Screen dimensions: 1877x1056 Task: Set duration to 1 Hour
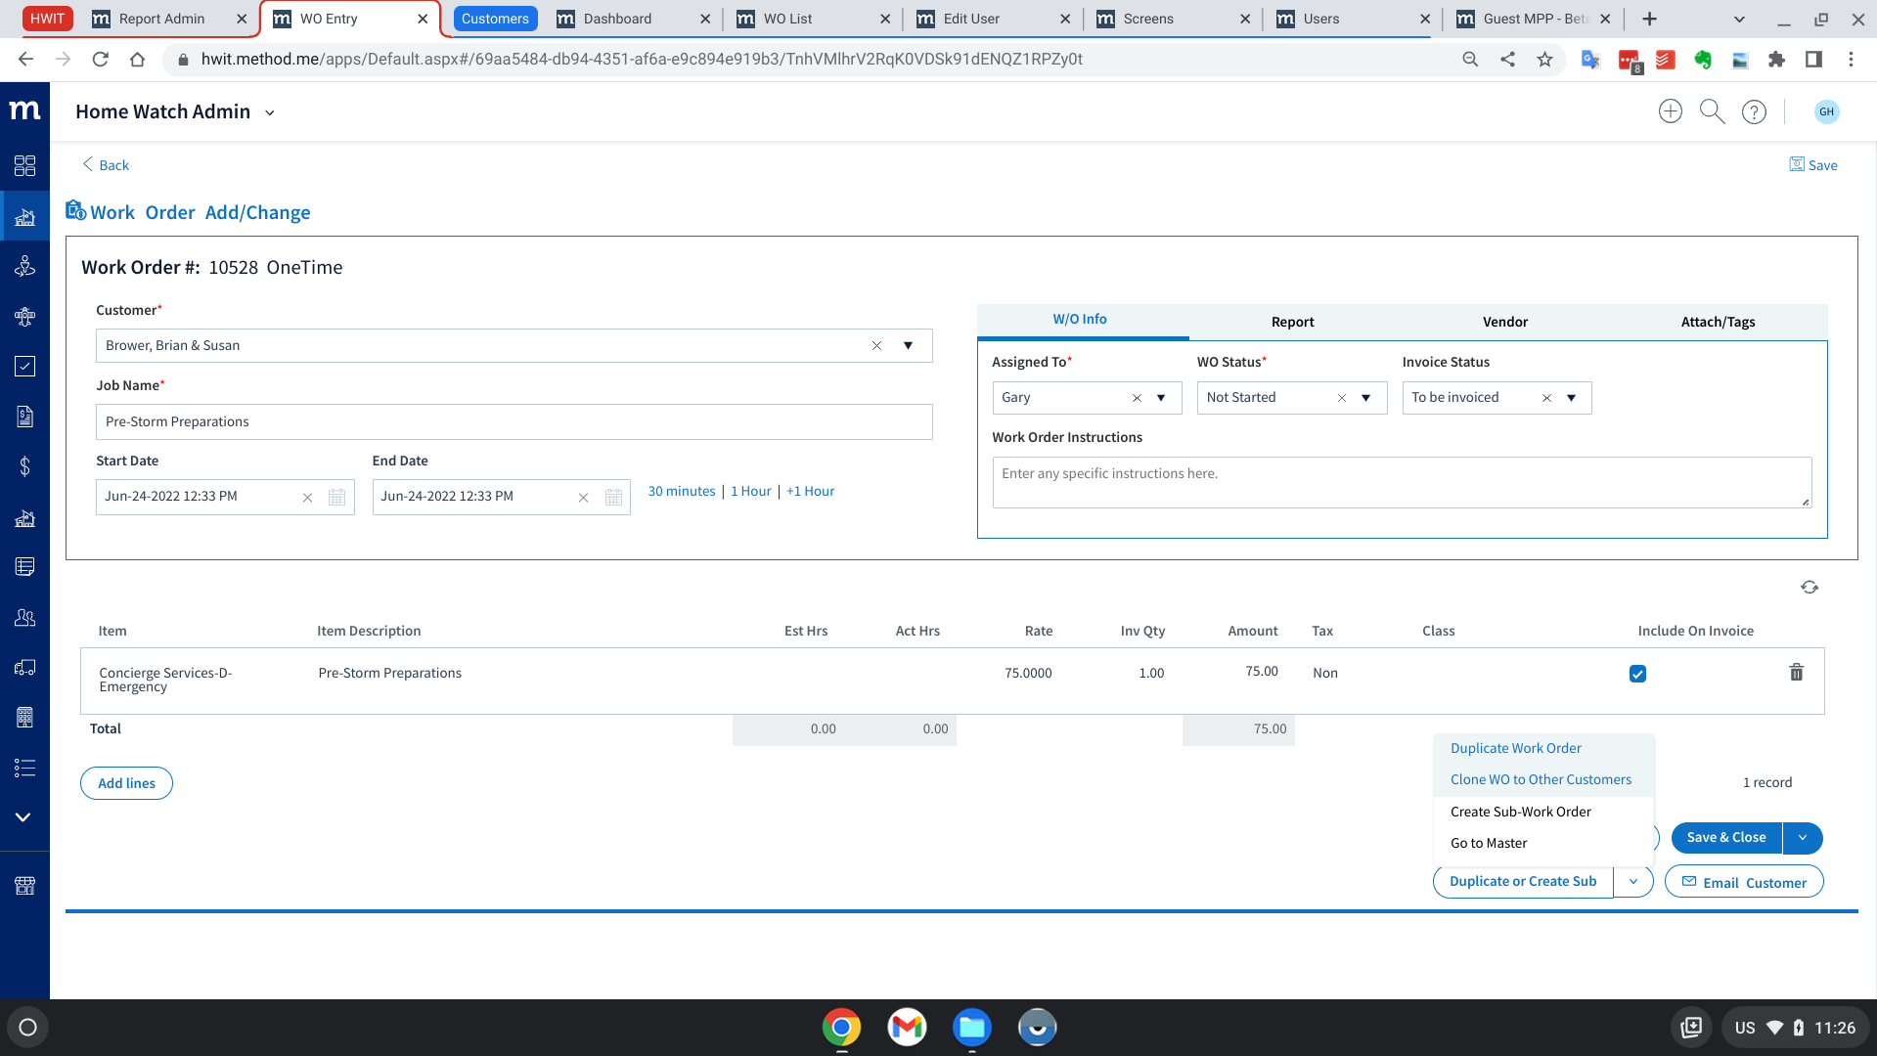(x=751, y=491)
